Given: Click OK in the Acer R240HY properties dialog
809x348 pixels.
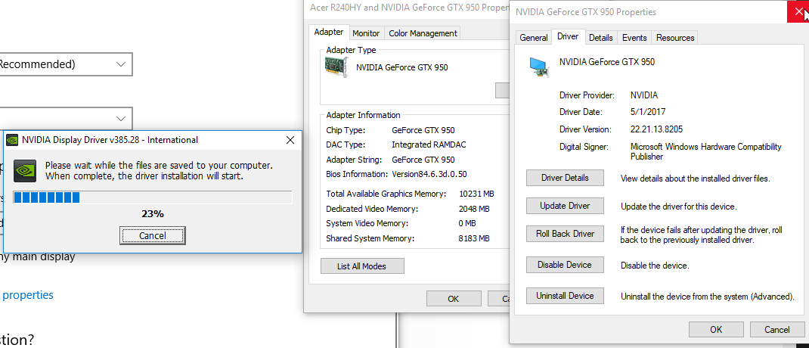Looking at the screenshot, I should [x=454, y=298].
